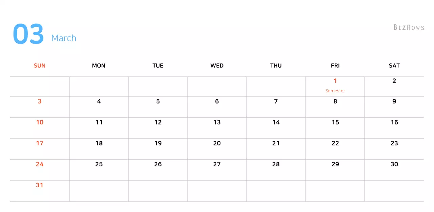434x212 pixels.
Task: Click the WED column header
Action: [x=217, y=66]
